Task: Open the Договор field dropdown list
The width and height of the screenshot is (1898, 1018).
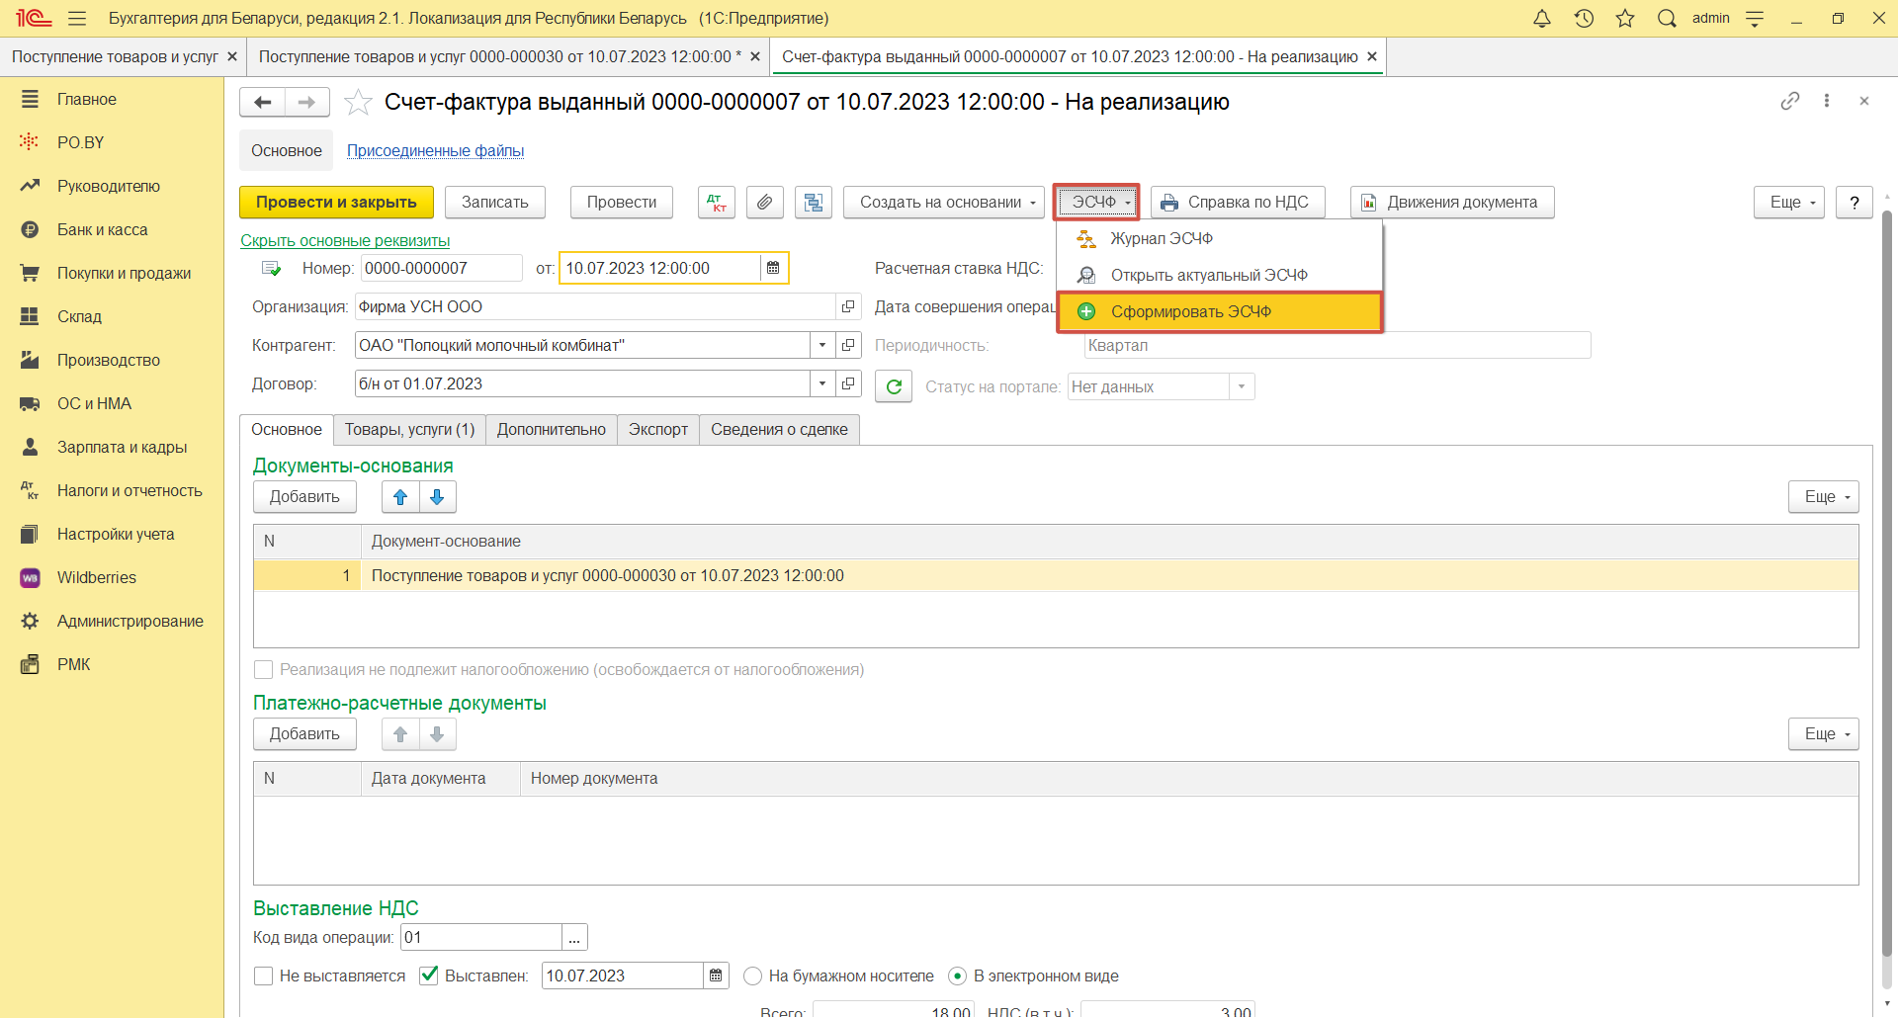Action: pyautogui.click(x=822, y=383)
